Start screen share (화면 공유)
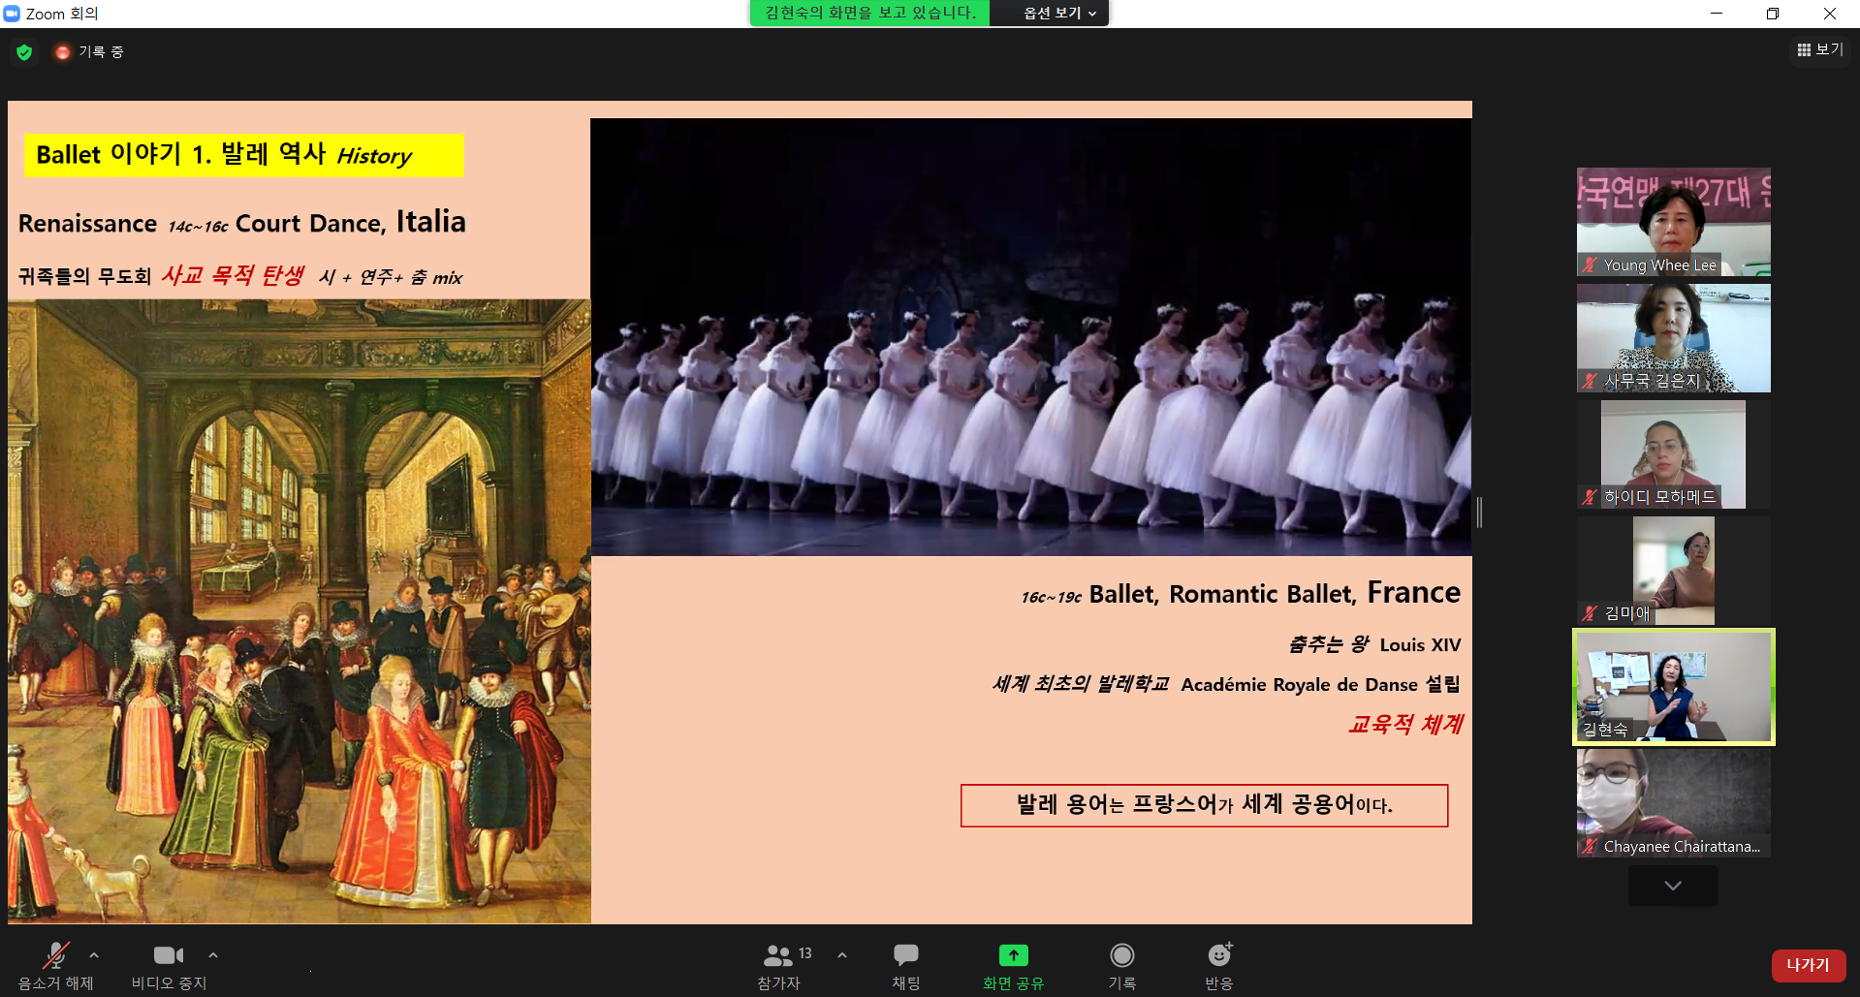The height and width of the screenshot is (997, 1860). [x=1013, y=966]
